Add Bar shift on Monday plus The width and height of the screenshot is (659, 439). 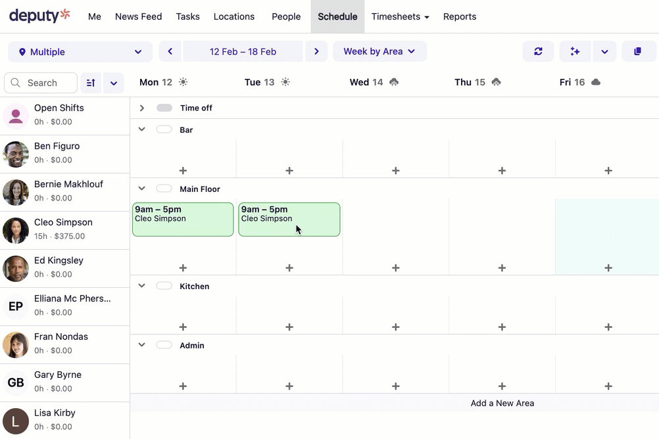coord(183,171)
